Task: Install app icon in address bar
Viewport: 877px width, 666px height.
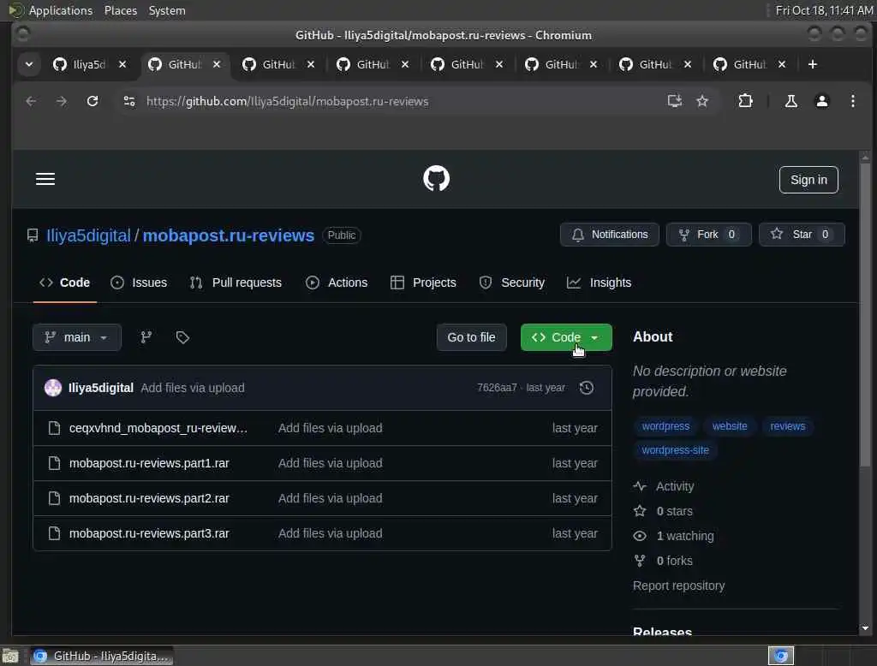Action: (x=675, y=101)
